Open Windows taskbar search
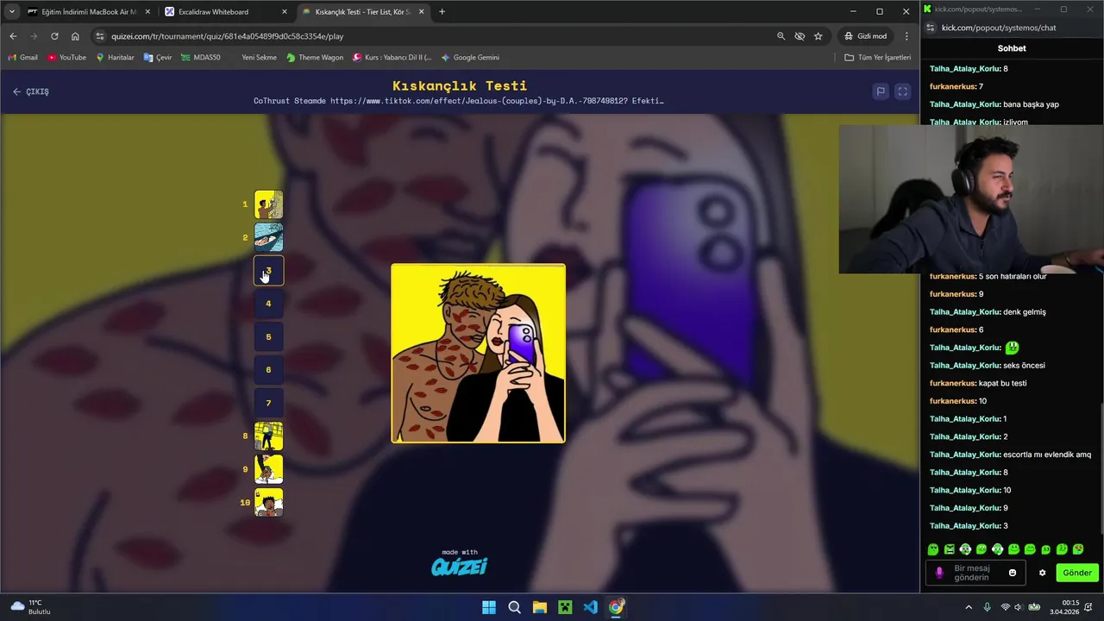Viewport: 1104px width, 621px height. tap(514, 607)
